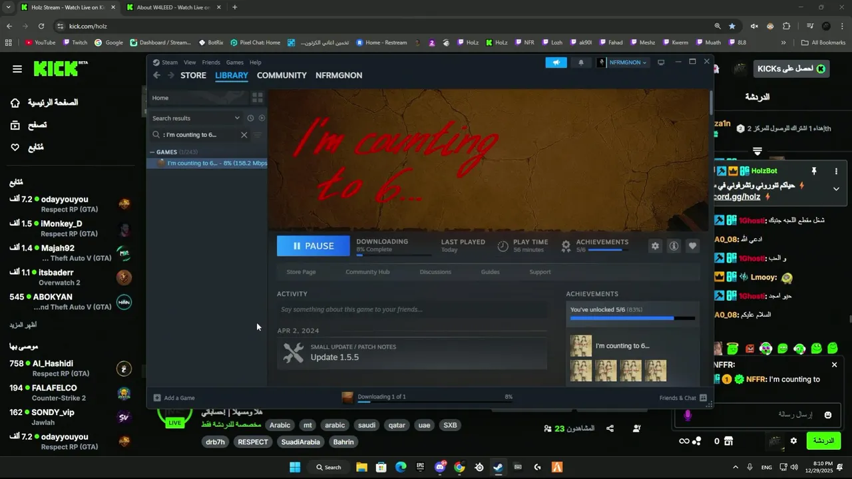The width and height of the screenshot is (852, 479).
Task: Switch Steam to Big Picture mode icon
Action: tap(661, 63)
